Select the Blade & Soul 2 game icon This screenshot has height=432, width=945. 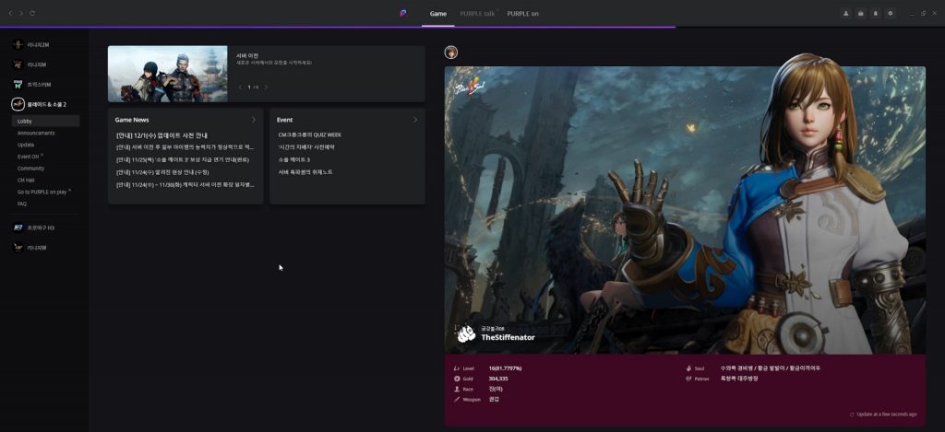(18, 104)
